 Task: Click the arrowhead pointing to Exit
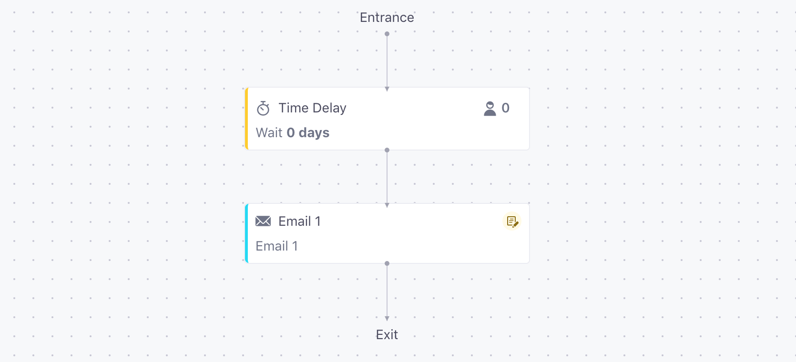[387, 319]
